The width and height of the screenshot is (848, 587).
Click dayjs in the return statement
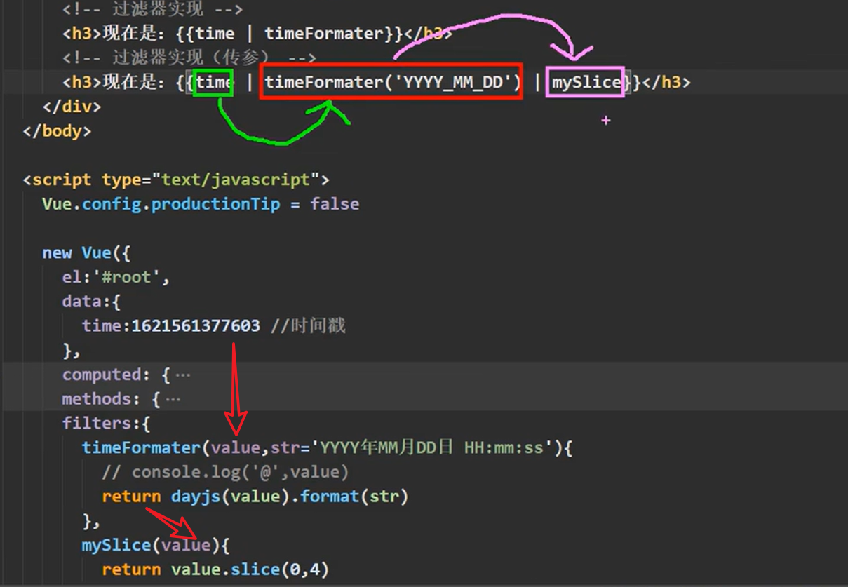(x=196, y=497)
